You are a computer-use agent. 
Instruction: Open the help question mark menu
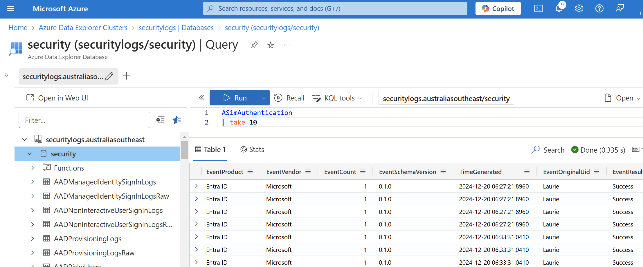[599, 9]
